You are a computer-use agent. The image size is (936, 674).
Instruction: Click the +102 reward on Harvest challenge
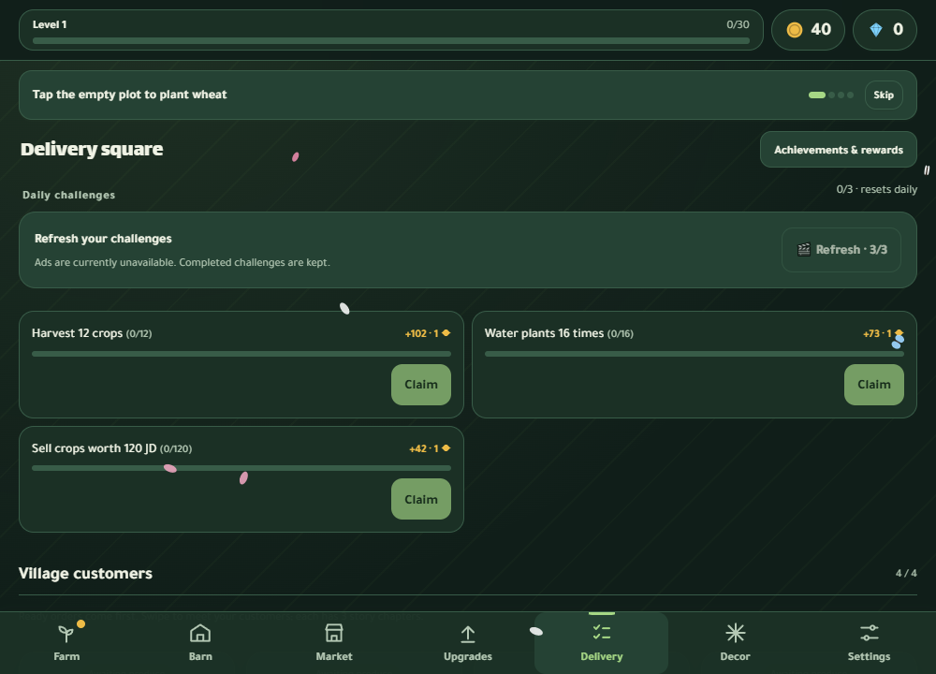click(x=428, y=333)
